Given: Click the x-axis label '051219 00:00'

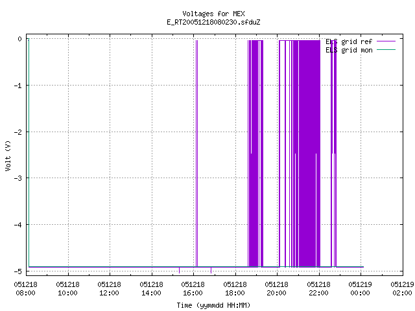Looking at the screenshot, I should 361,289.
